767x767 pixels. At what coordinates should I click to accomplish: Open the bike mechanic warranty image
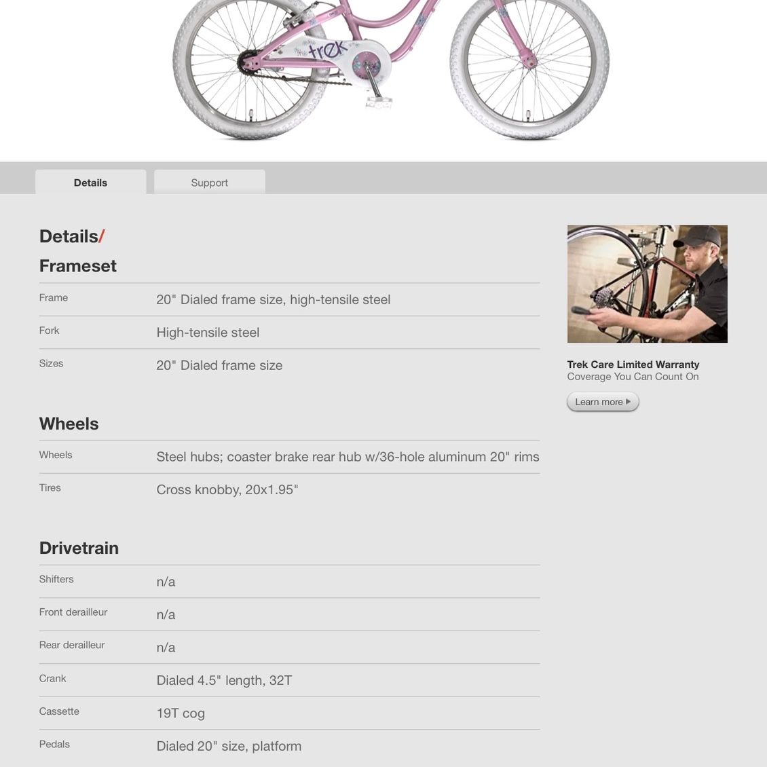pyautogui.click(x=647, y=284)
